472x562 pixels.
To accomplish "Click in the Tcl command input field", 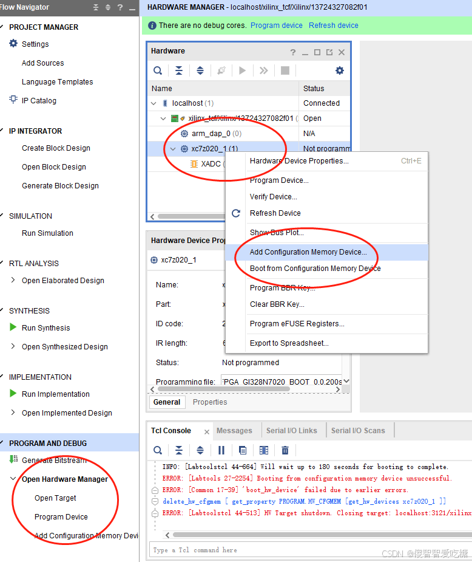I will pyautogui.click(x=310, y=550).
